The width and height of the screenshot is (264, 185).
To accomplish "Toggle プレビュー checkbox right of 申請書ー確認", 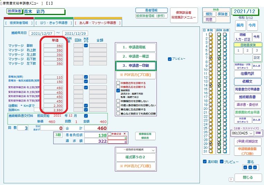I will pos(170,59).
